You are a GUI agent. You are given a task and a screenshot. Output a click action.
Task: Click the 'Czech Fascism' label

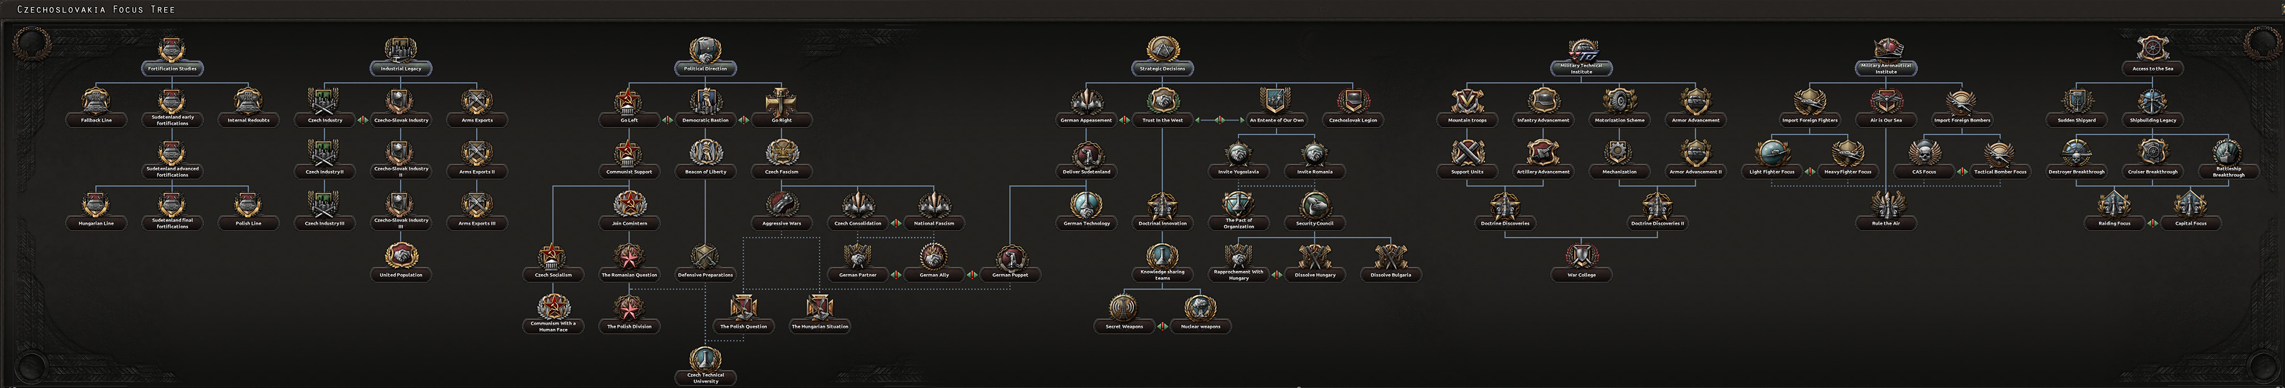(782, 172)
